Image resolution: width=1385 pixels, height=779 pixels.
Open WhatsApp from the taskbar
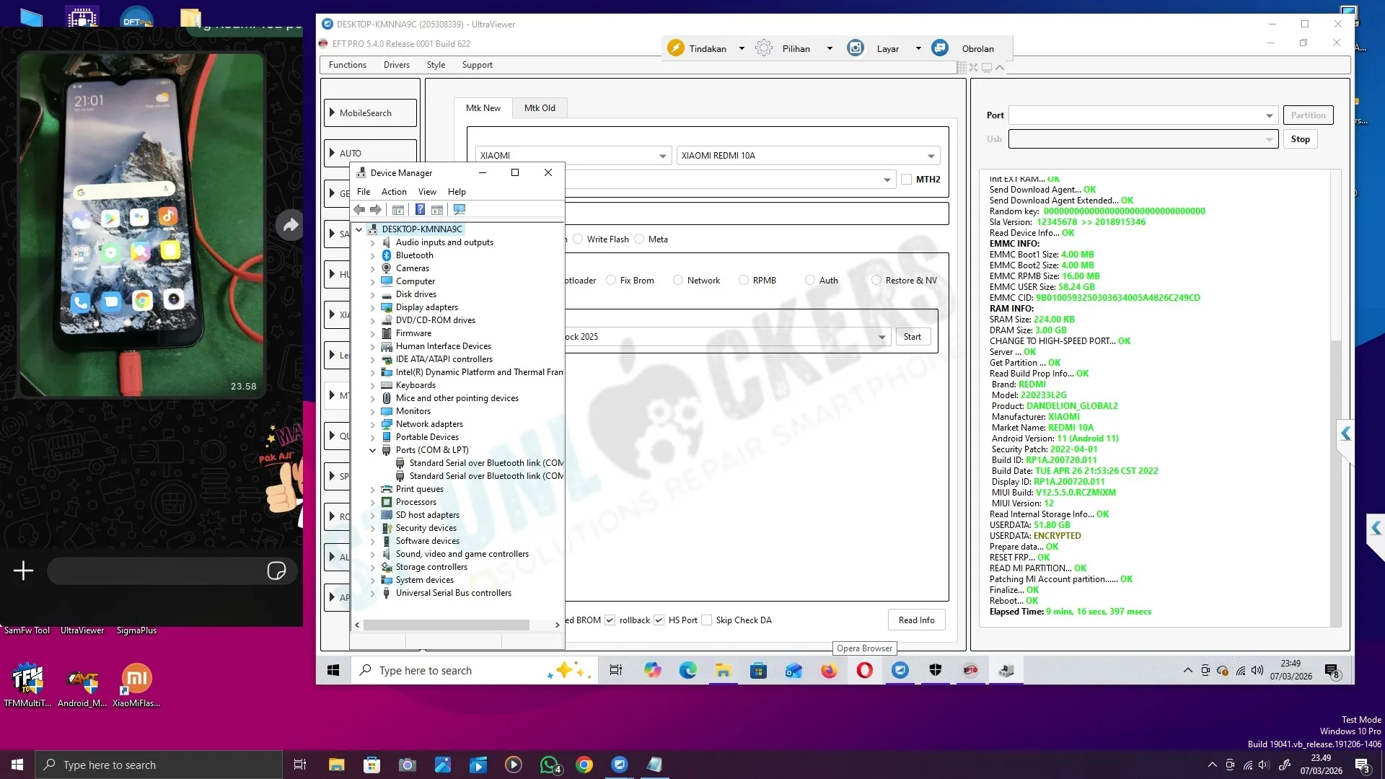(x=549, y=765)
